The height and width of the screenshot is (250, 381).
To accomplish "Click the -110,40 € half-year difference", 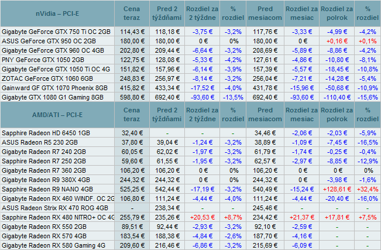I will click(x=337, y=97).
